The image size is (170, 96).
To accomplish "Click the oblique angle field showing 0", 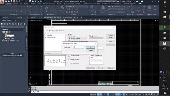I will (96, 63).
